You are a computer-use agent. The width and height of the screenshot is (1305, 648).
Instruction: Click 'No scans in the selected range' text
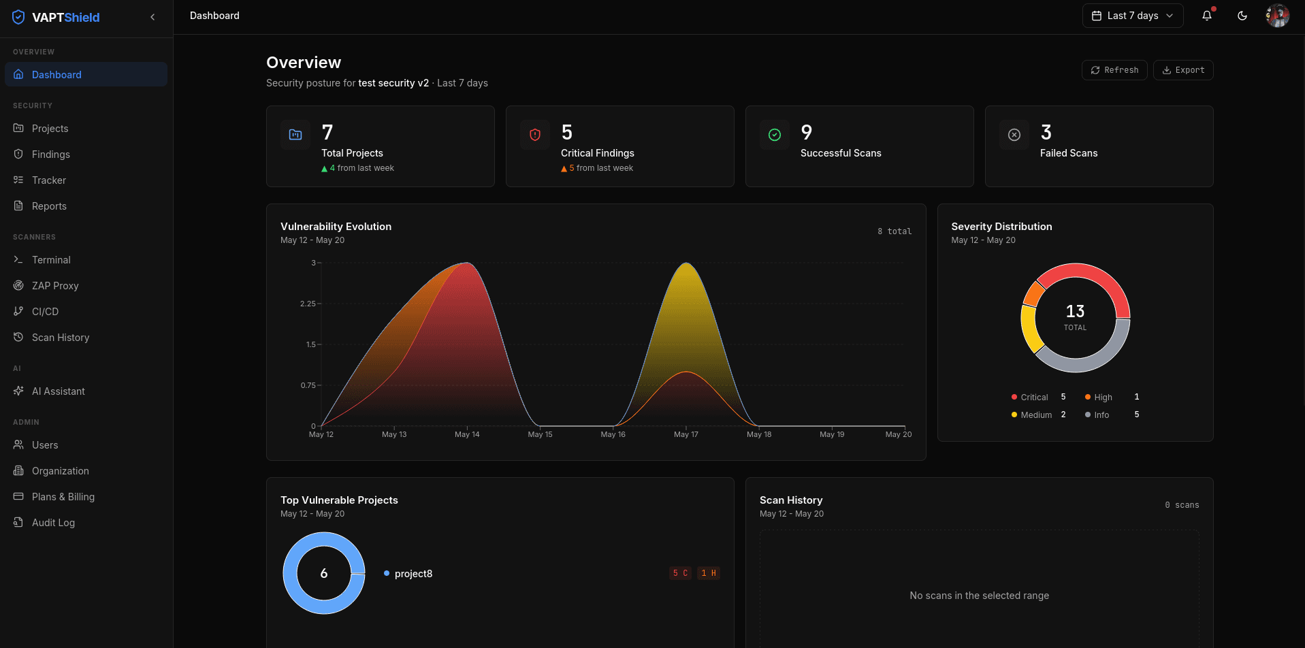(979, 596)
